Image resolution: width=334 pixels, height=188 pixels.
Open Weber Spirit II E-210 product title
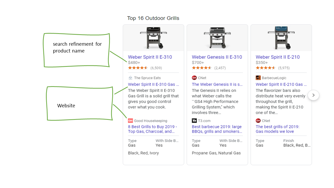tap(278, 57)
